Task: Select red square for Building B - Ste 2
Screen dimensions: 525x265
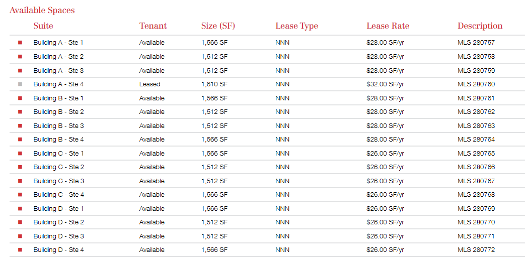Action: 20,112
